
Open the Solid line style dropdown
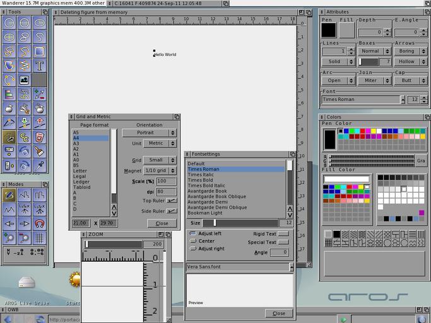(x=338, y=62)
